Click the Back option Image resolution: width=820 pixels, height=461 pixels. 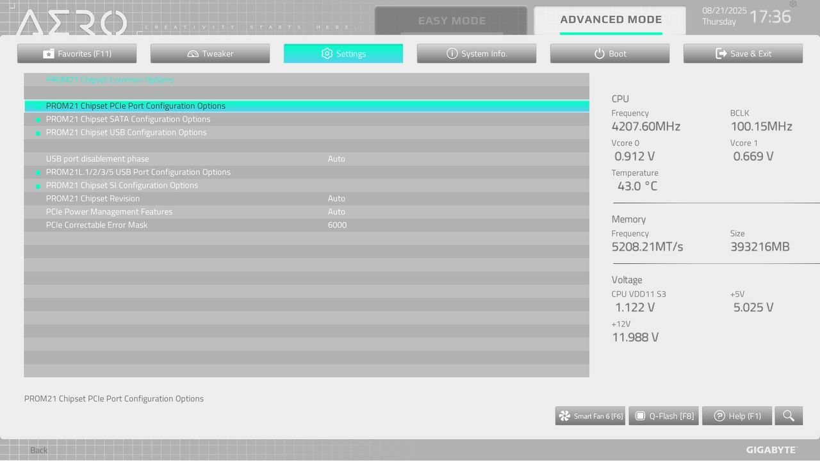(38, 450)
